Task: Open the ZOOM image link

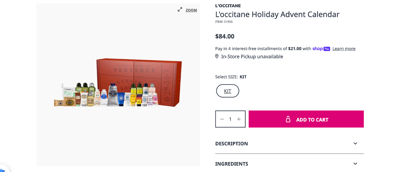Action: tap(191, 10)
